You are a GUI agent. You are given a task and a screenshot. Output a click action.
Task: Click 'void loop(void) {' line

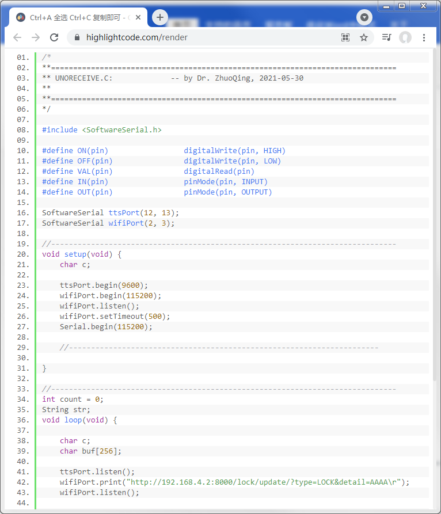tap(79, 420)
